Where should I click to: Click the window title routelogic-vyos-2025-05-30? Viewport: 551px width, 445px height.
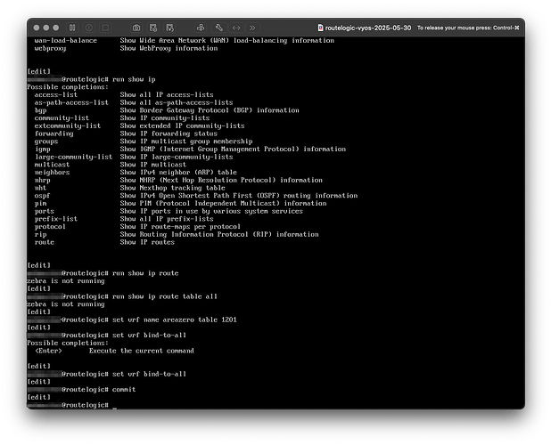pos(368,28)
